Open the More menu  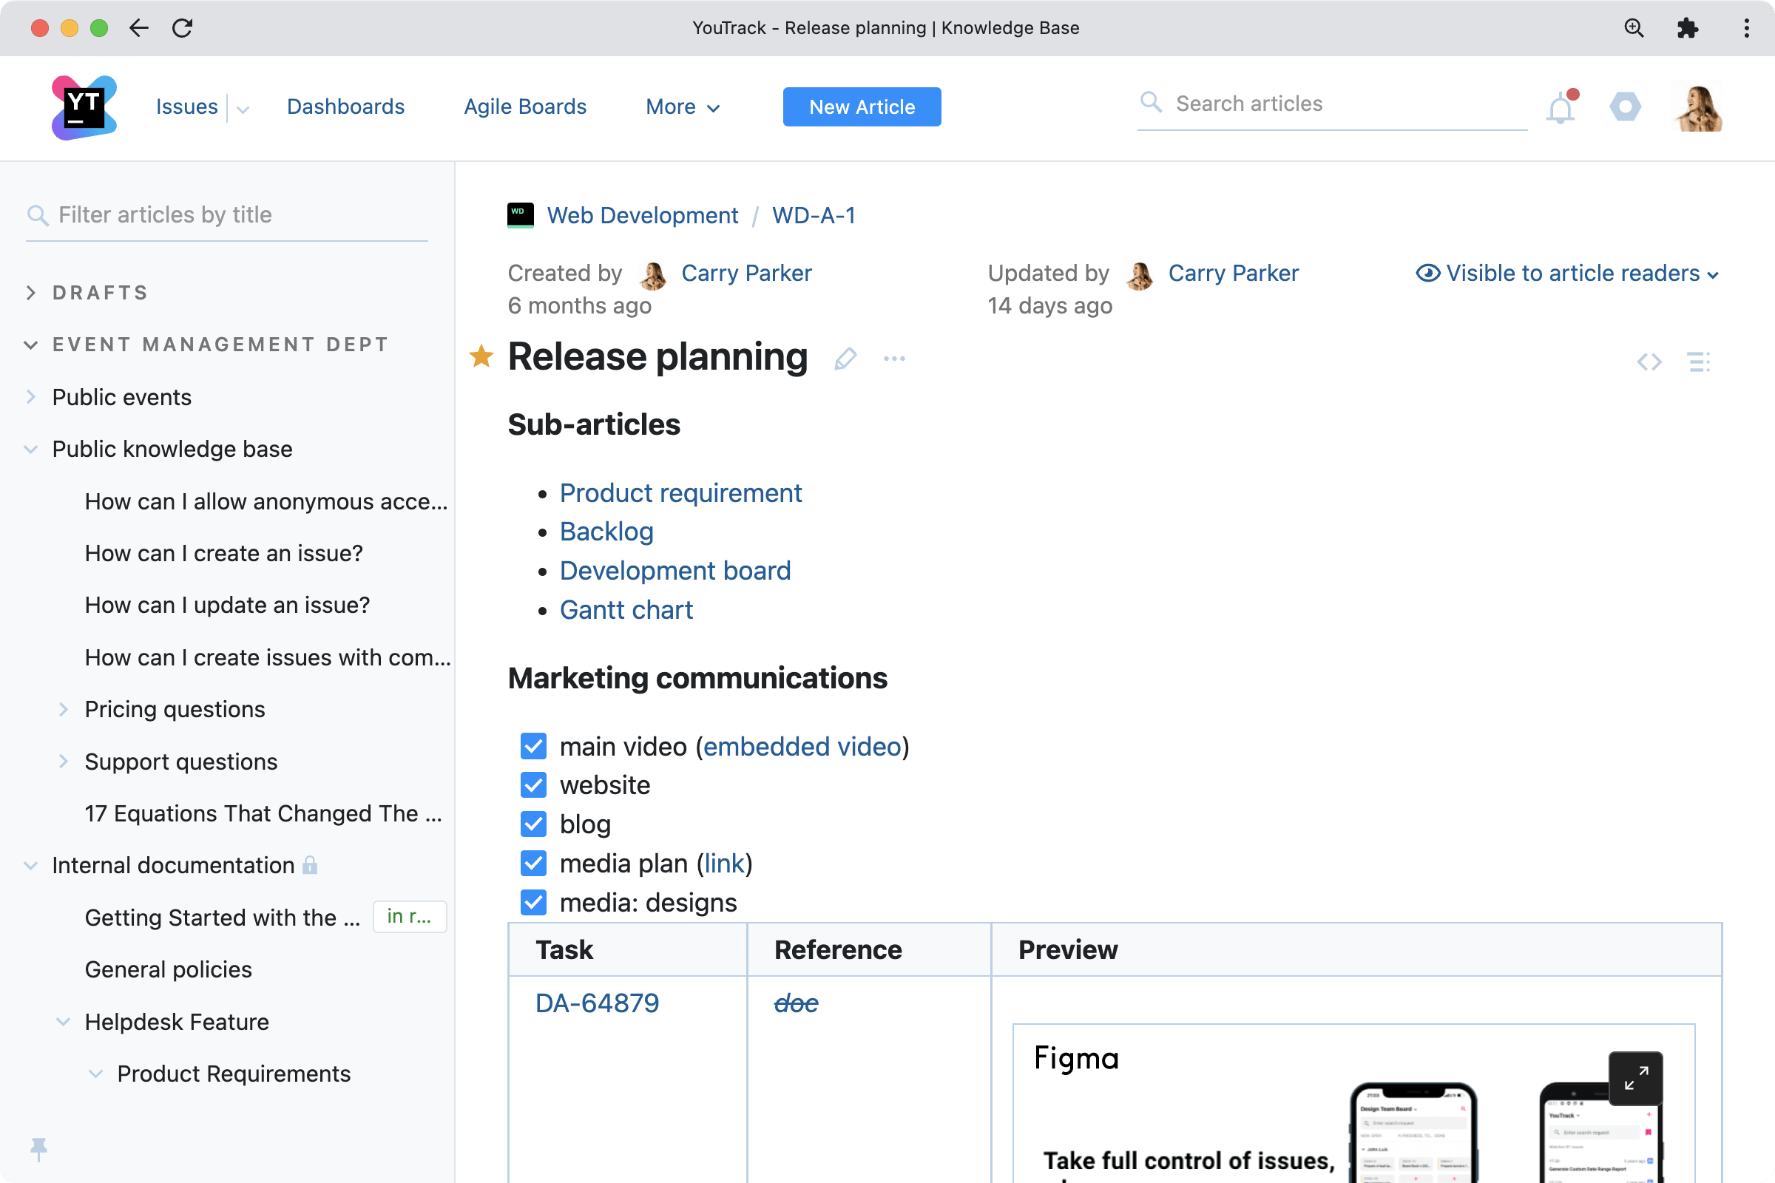pos(682,107)
